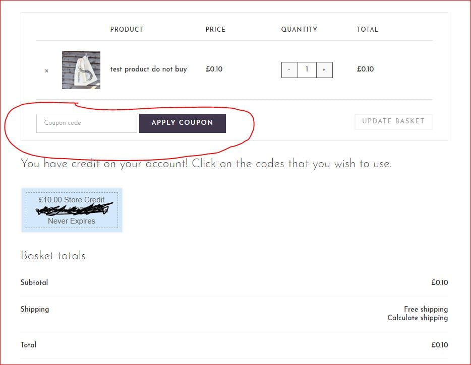Open the test product do not buy link

pos(148,69)
